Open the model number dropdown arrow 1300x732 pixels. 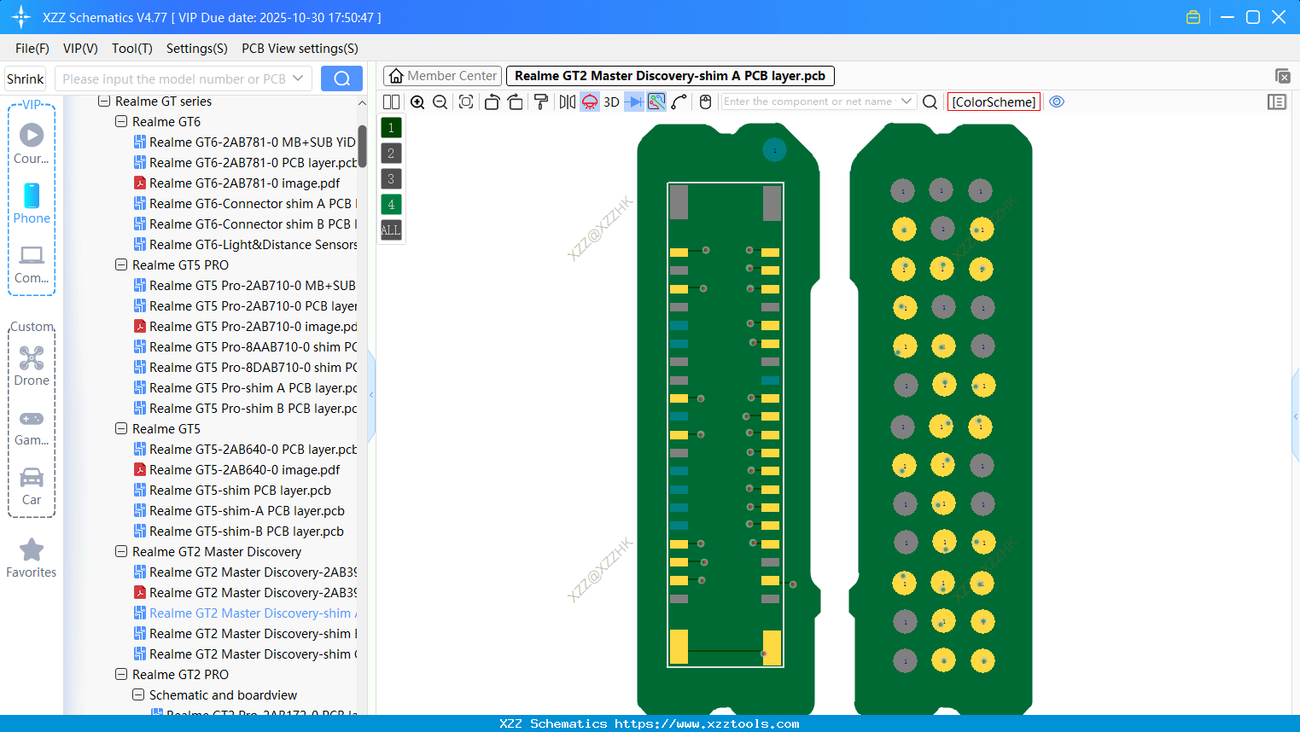[298, 78]
